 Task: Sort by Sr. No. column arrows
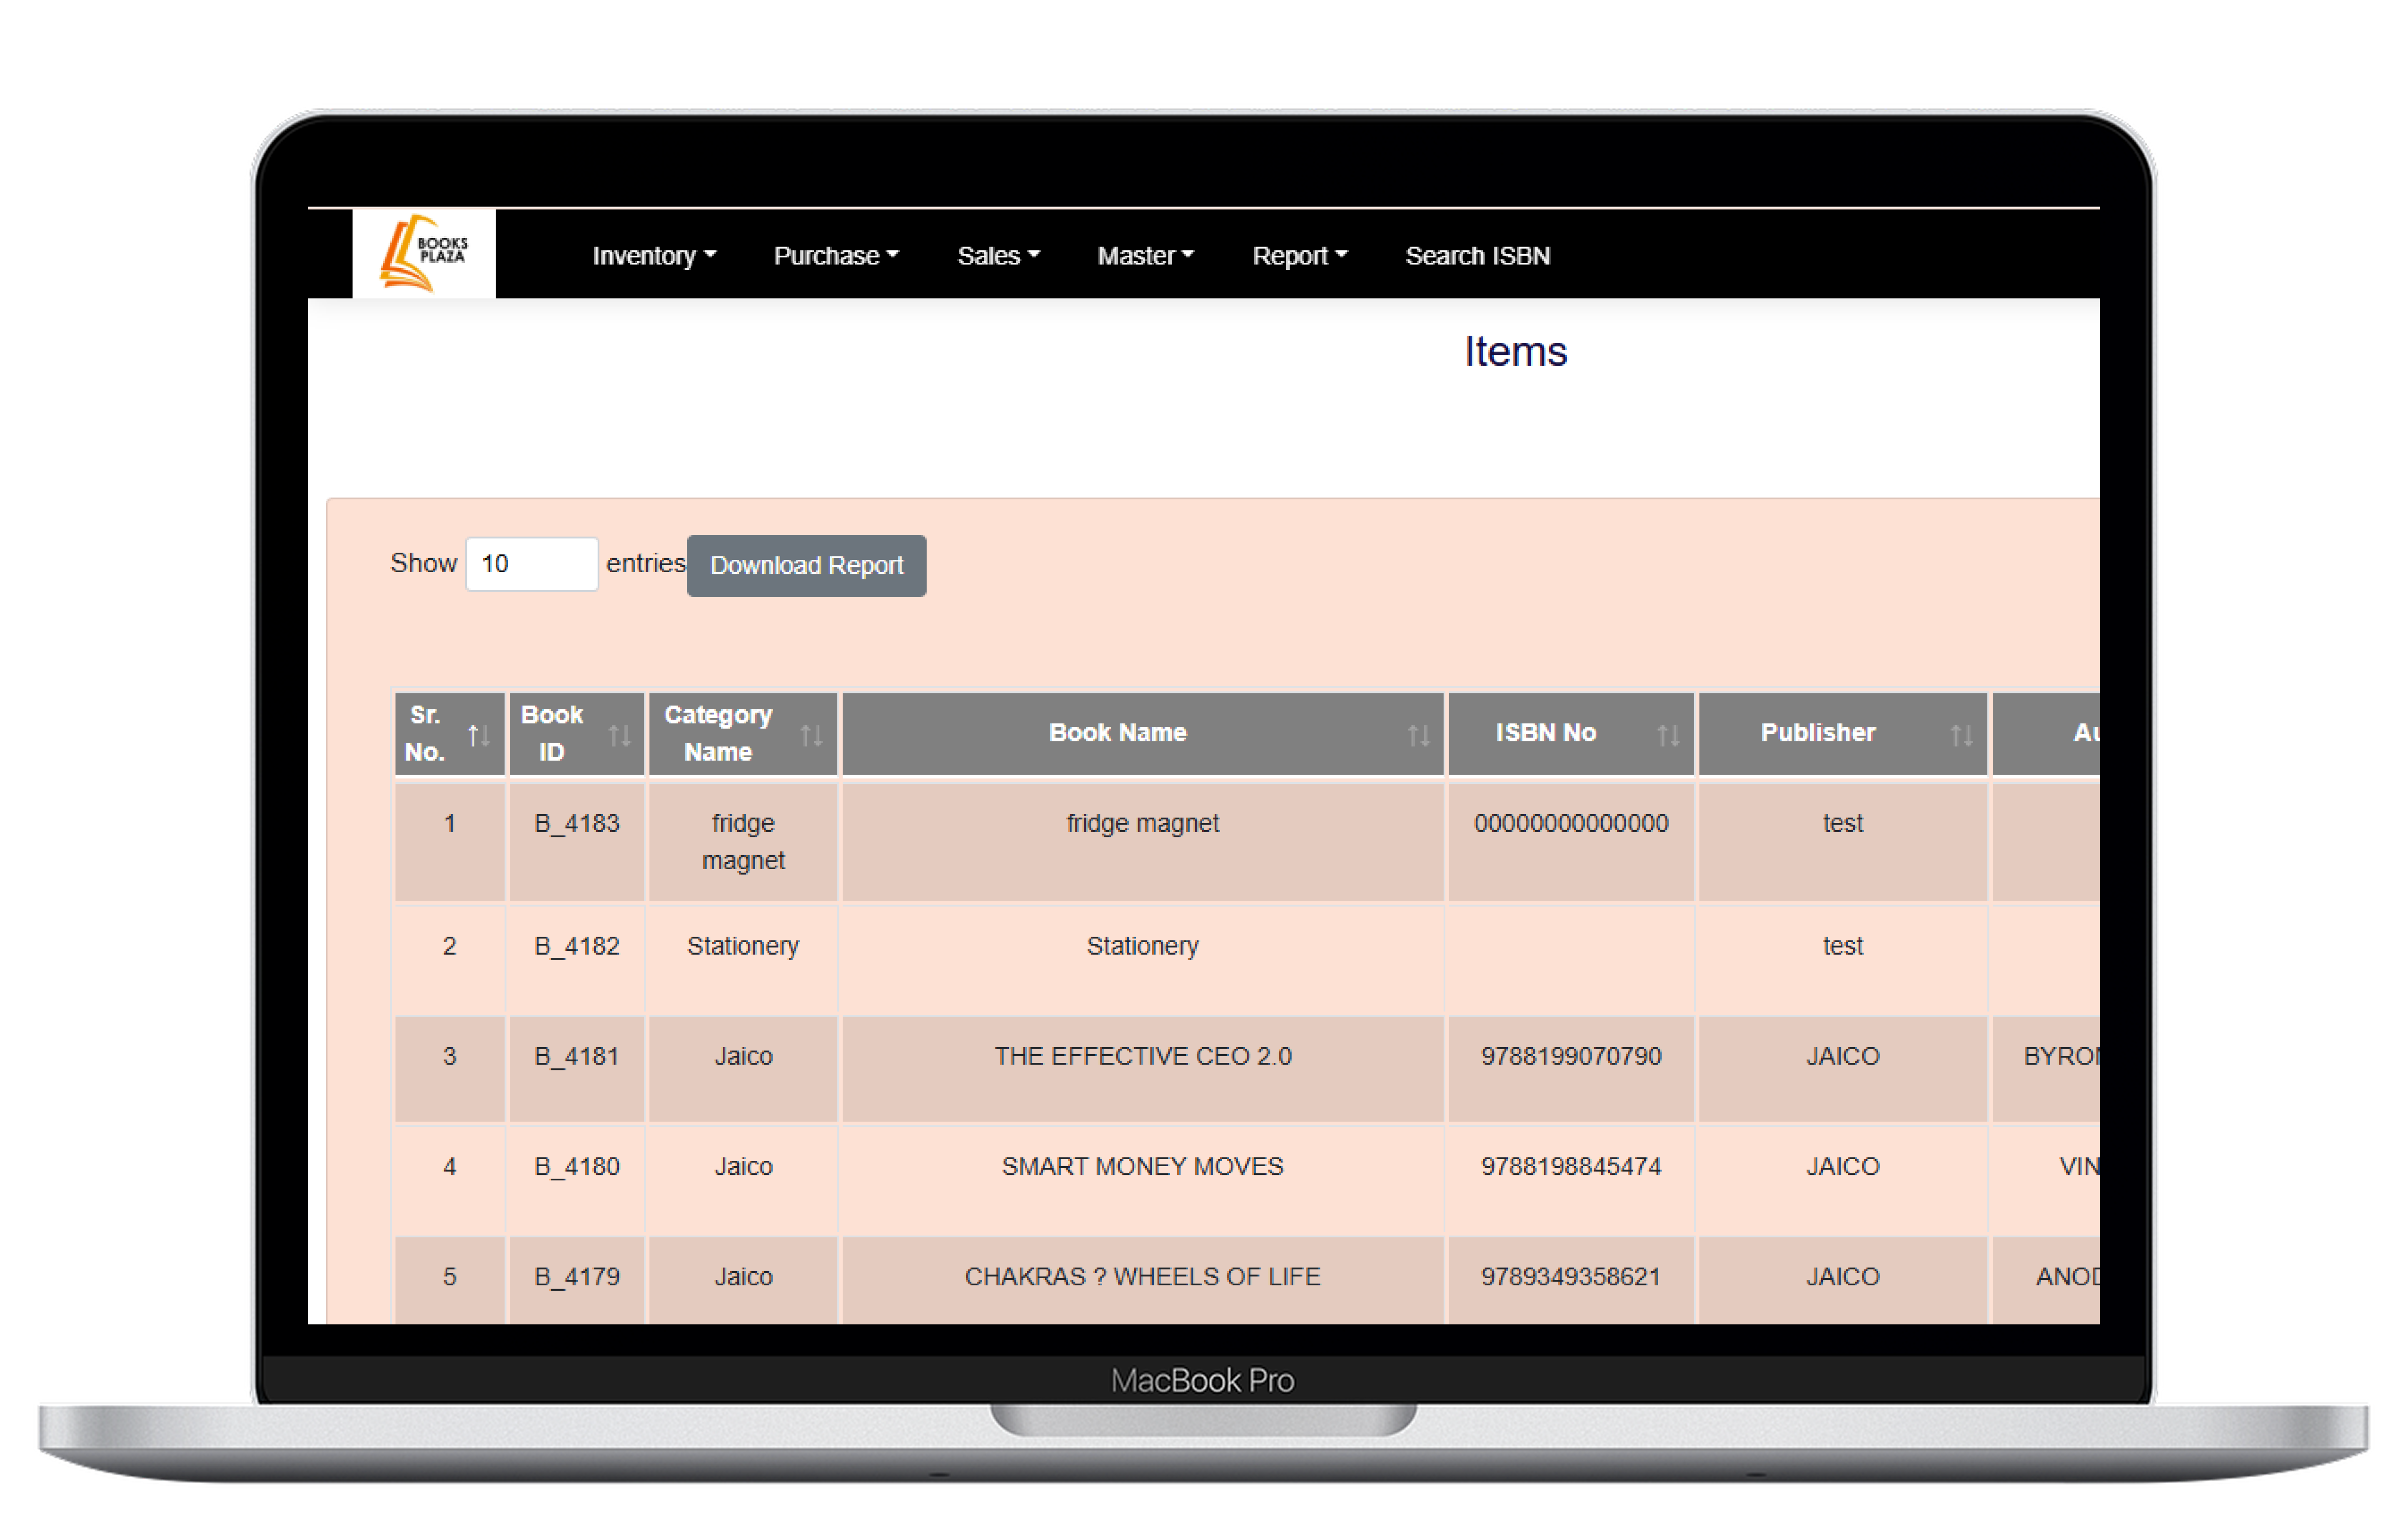(x=479, y=736)
